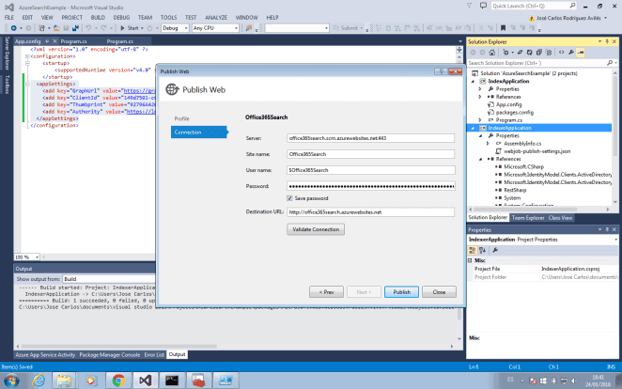Click < Prev button in dialog

click(x=326, y=292)
